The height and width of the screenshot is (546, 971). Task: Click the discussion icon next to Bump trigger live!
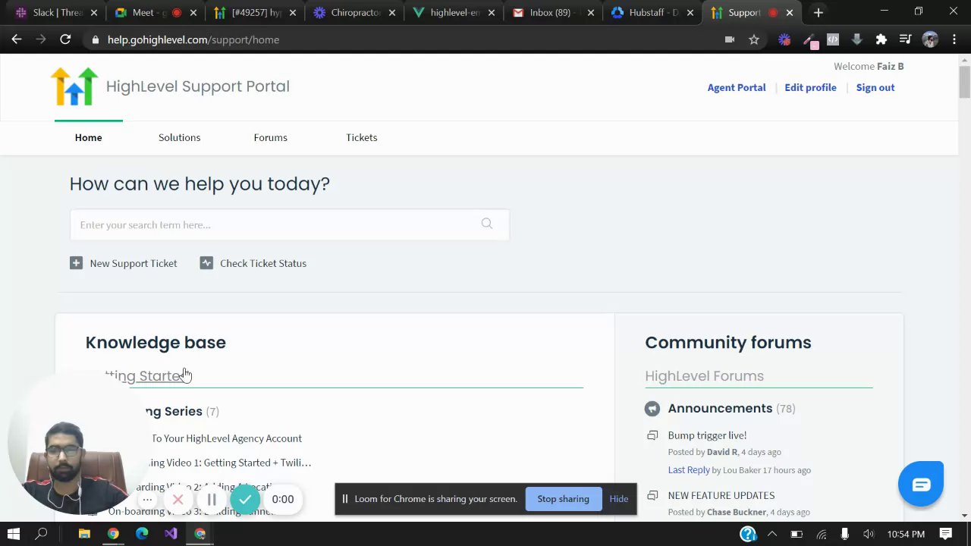point(652,435)
